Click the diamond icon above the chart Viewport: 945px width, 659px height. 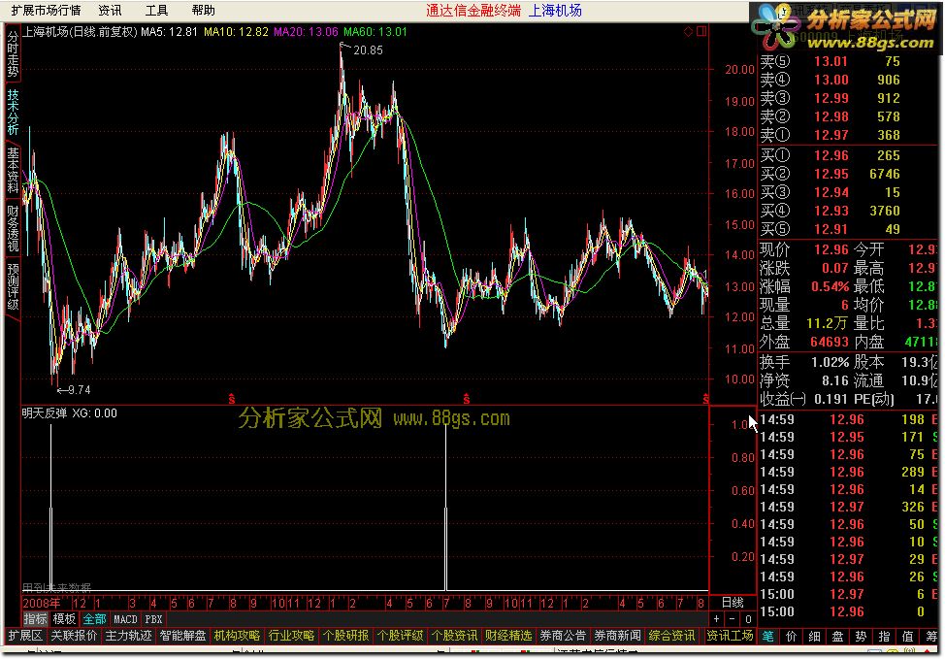click(688, 31)
